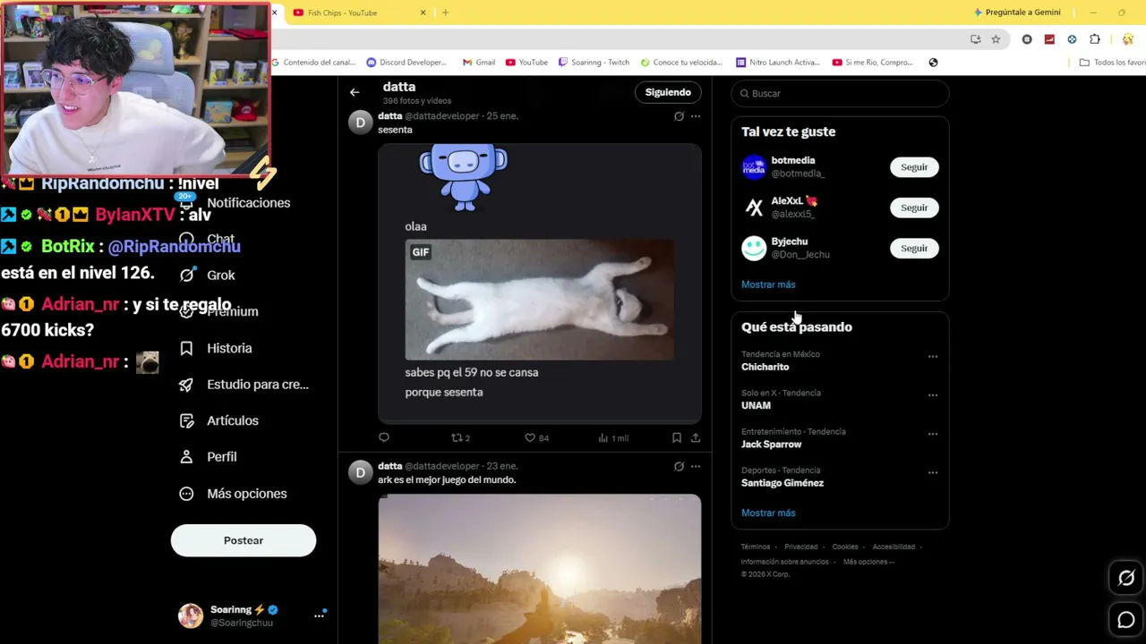Screen dimensions: 1146x644
Task: Open the Santiago Giménez trending topic
Action: (783, 483)
